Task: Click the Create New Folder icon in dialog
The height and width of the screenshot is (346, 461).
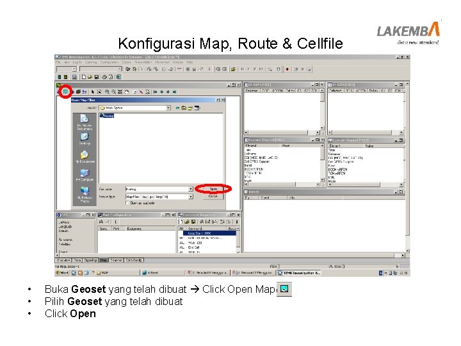Action: [x=190, y=108]
